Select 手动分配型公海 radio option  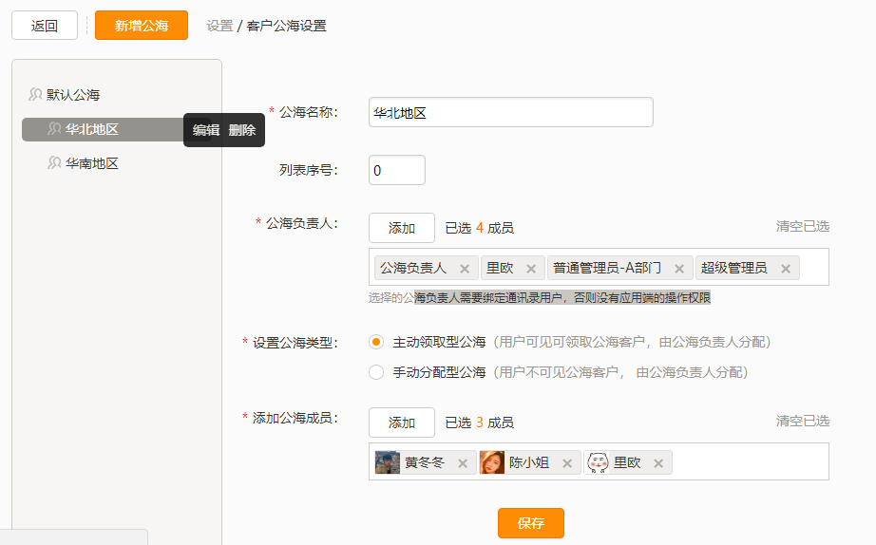point(376,372)
